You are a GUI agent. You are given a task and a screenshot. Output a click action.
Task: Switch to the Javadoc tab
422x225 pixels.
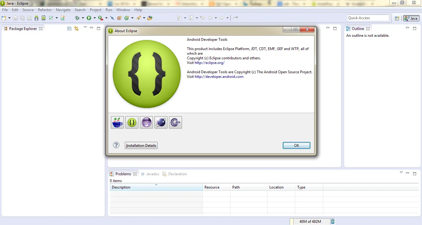pyautogui.click(x=150, y=174)
